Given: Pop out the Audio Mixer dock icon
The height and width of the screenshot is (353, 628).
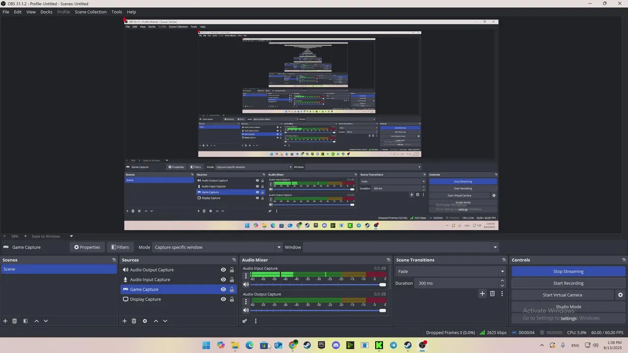Looking at the screenshot, I should (389, 260).
